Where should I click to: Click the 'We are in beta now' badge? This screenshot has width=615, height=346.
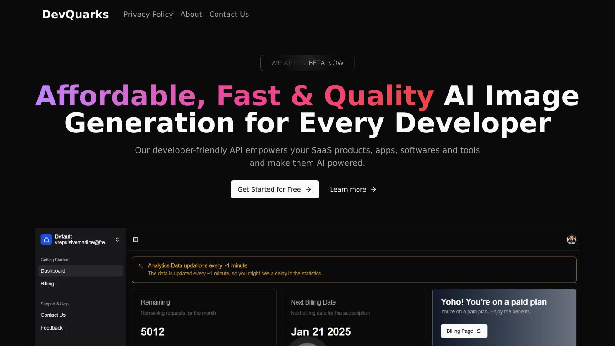pyautogui.click(x=307, y=63)
